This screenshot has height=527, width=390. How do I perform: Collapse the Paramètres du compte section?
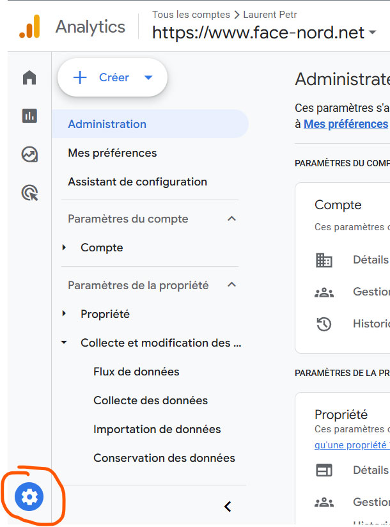(231, 219)
